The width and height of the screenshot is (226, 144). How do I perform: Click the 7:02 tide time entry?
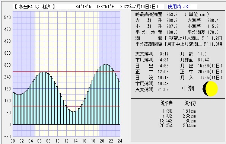pyautogui.click(x=167, y=116)
